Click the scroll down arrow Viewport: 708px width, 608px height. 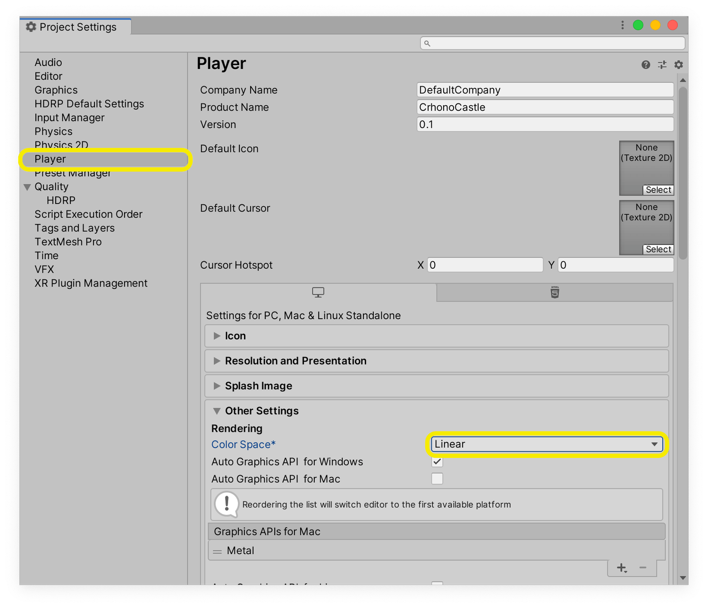683,578
